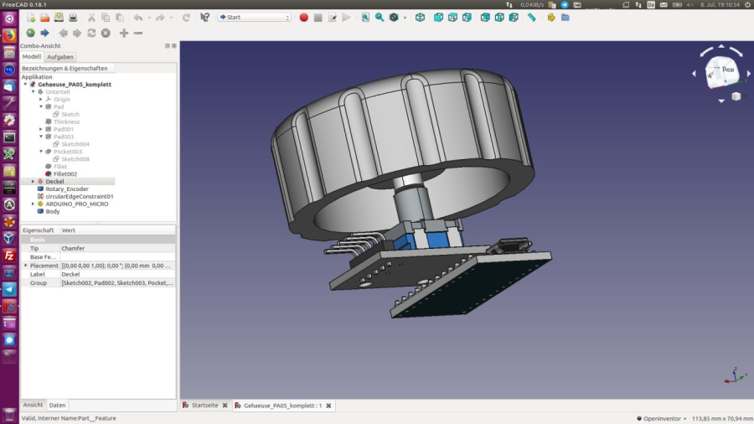Print the document via printer icon

[73, 18]
